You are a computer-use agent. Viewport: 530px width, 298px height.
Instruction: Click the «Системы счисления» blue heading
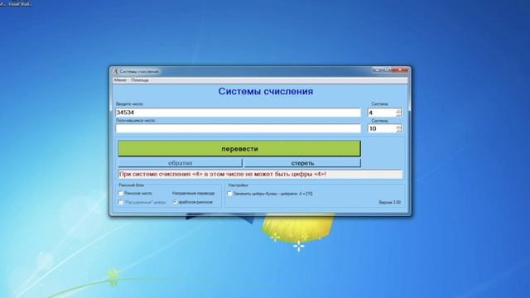click(265, 91)
